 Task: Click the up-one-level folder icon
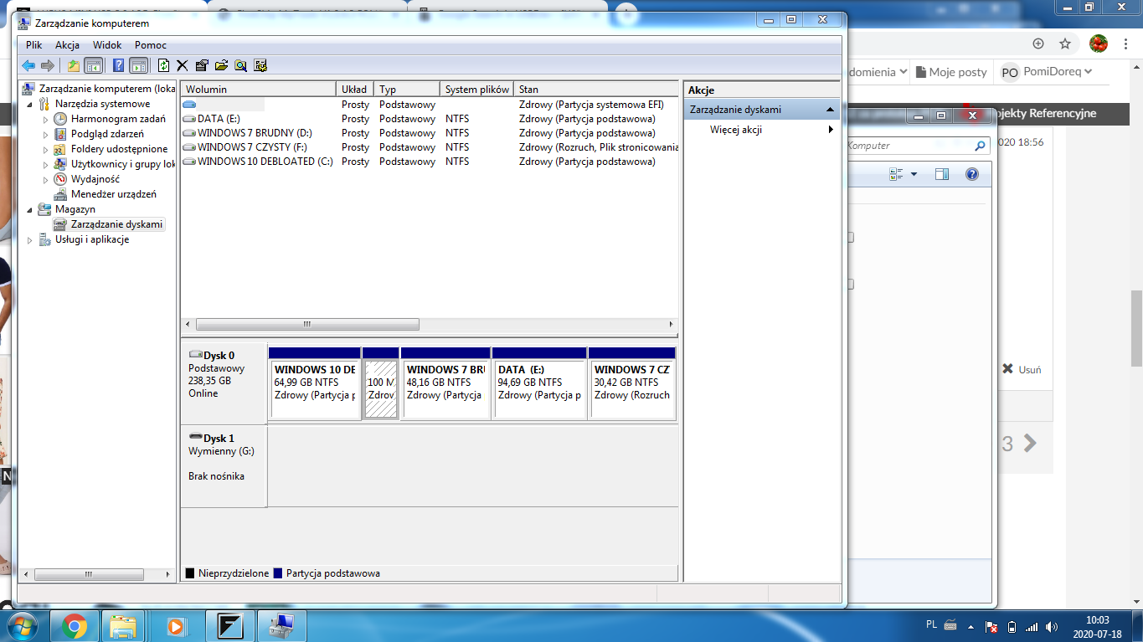point(74,65)
